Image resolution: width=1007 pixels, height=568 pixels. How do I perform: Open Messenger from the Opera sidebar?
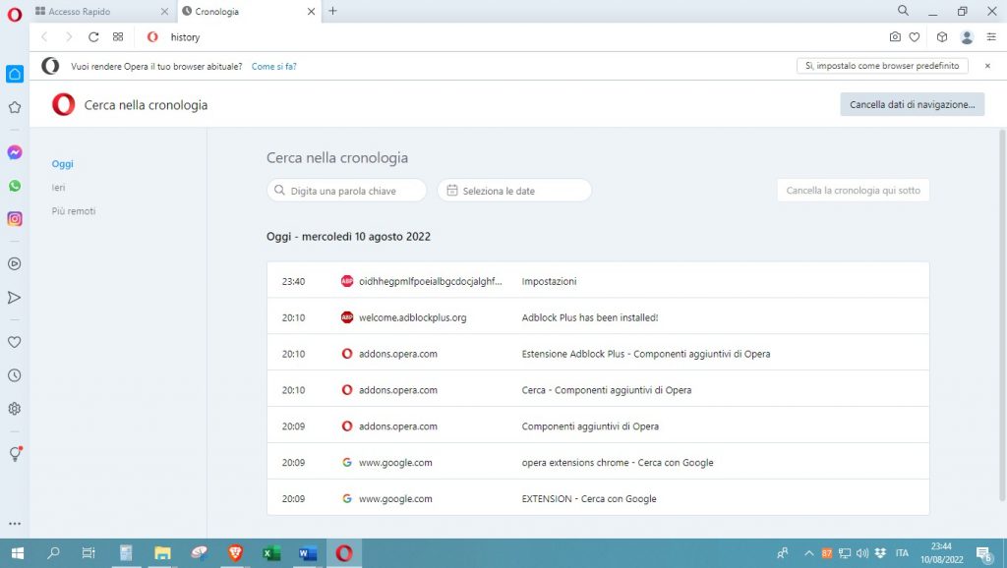[x=15, y=152]
